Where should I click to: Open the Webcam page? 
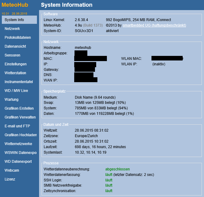pos(12,170)
